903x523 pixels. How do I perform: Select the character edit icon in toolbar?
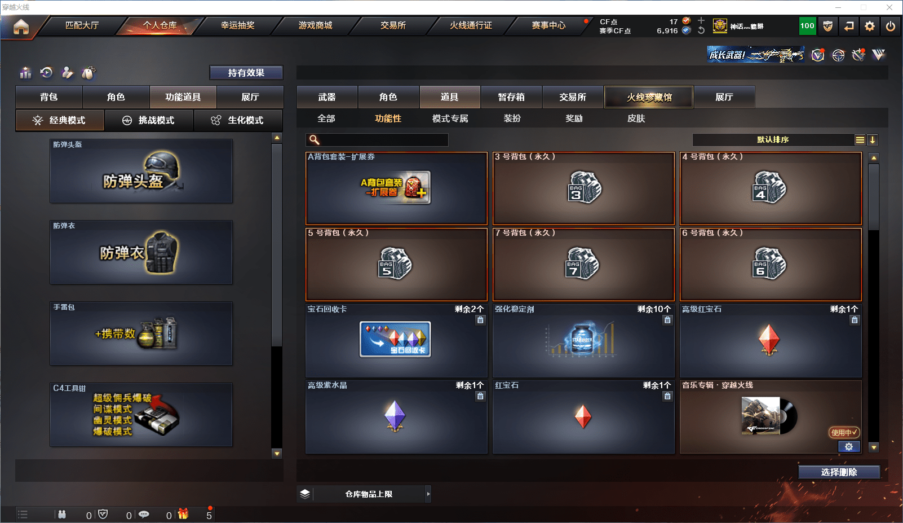67,72
